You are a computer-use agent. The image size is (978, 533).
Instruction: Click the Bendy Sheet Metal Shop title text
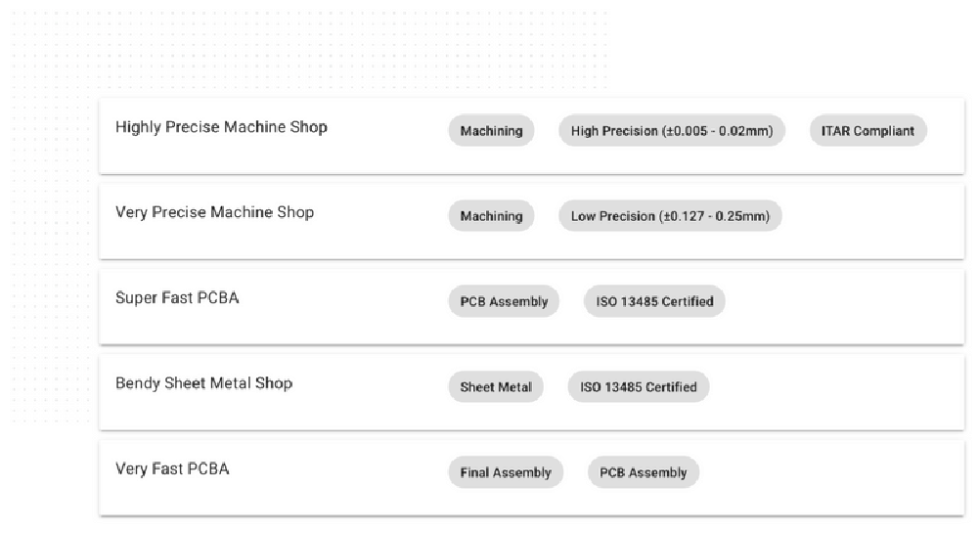click(x=203, y=383)
